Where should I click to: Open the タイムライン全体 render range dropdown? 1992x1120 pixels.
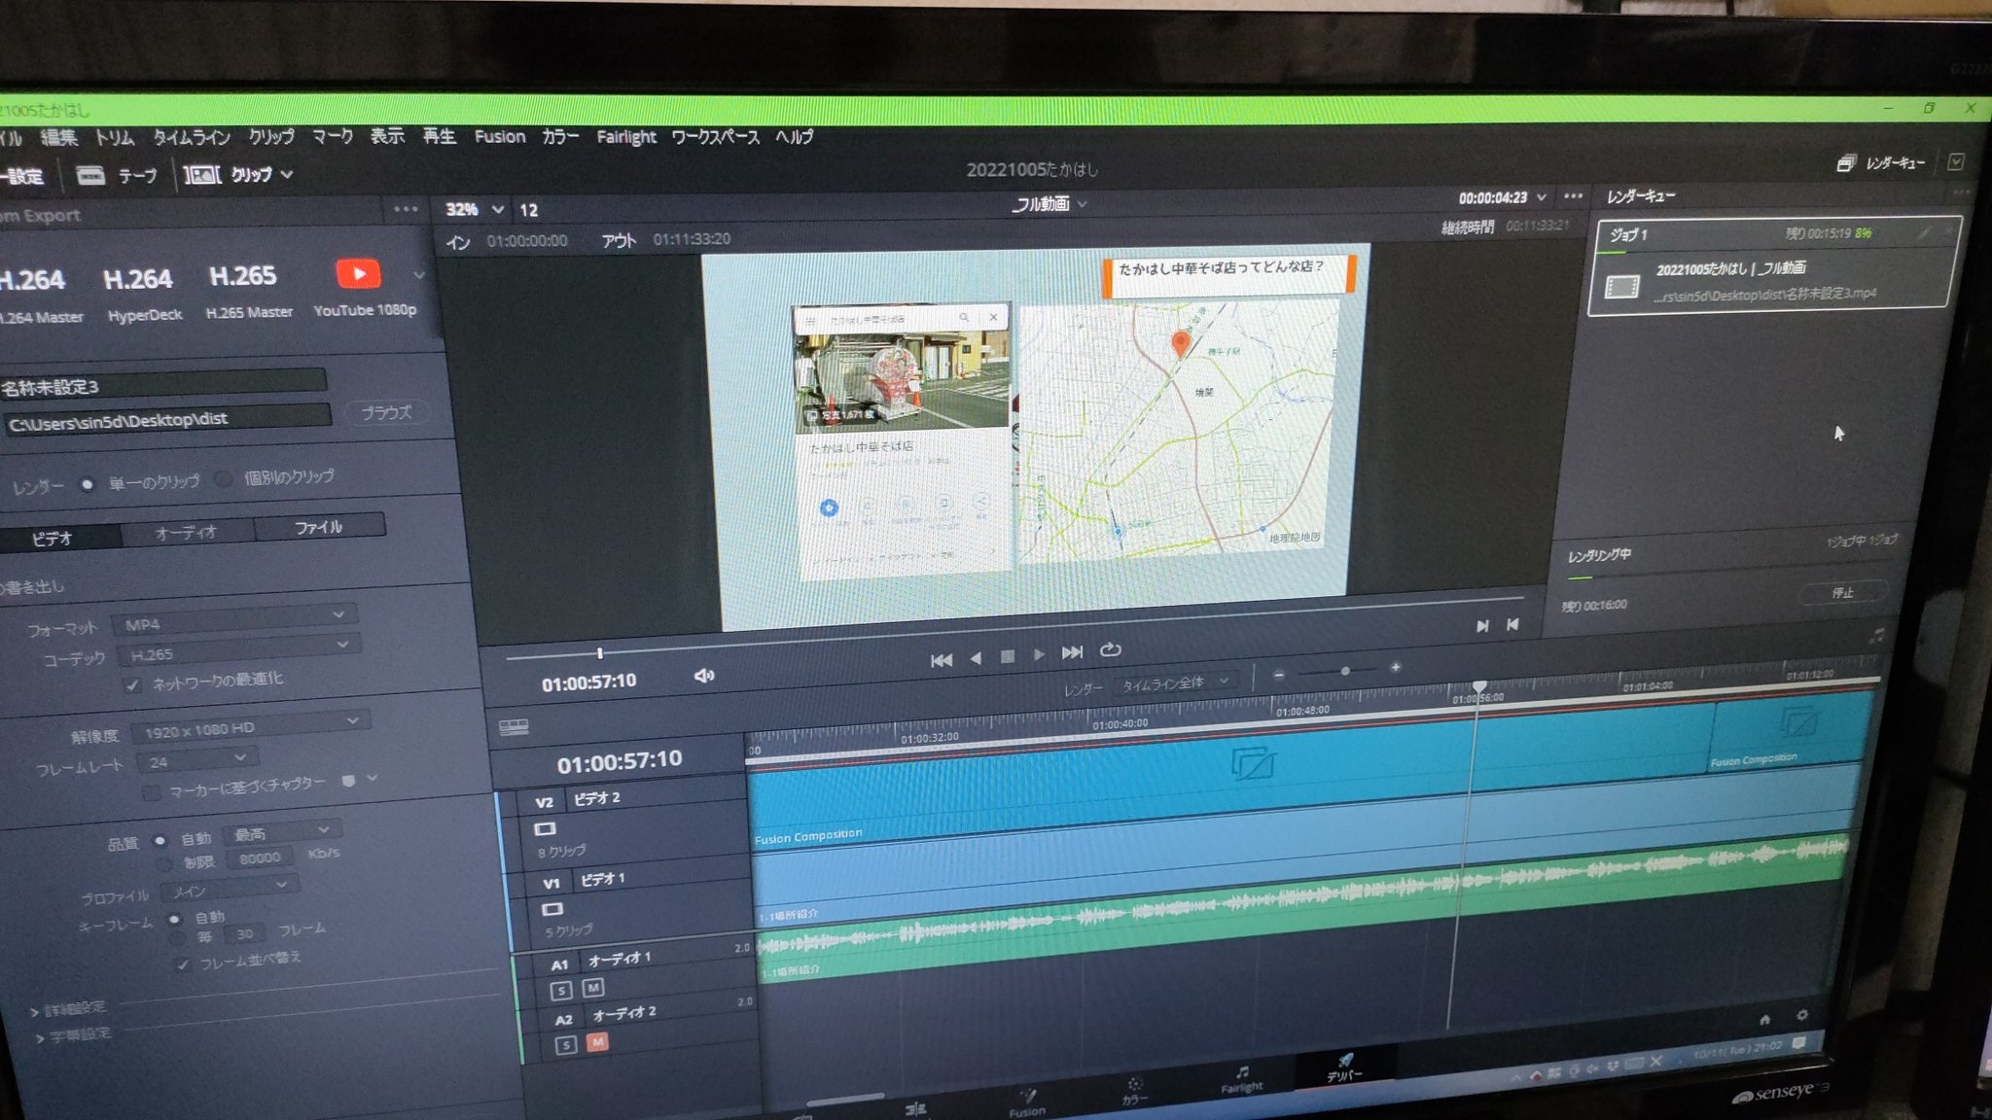click(1176, 683)
